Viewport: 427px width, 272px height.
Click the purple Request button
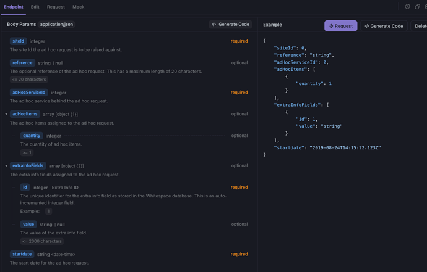[340, 26]
